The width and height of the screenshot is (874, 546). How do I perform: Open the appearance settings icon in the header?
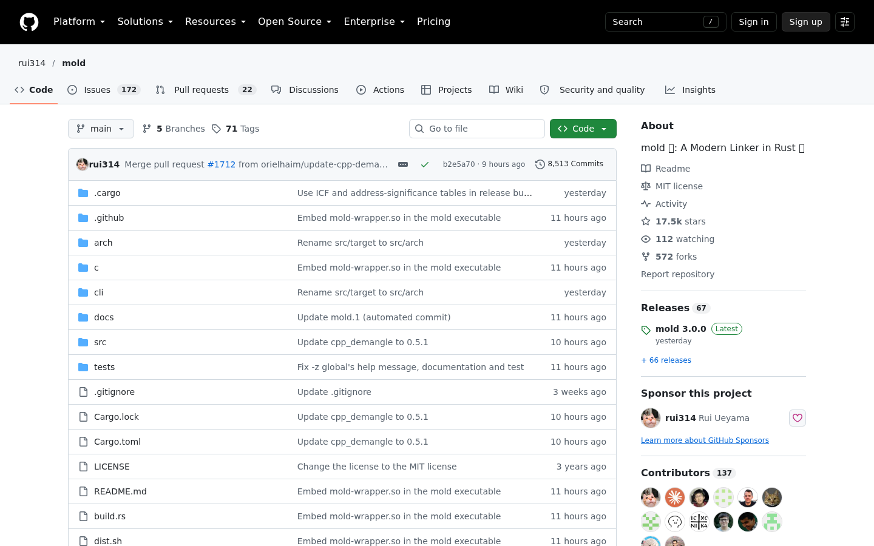(845, 22)
